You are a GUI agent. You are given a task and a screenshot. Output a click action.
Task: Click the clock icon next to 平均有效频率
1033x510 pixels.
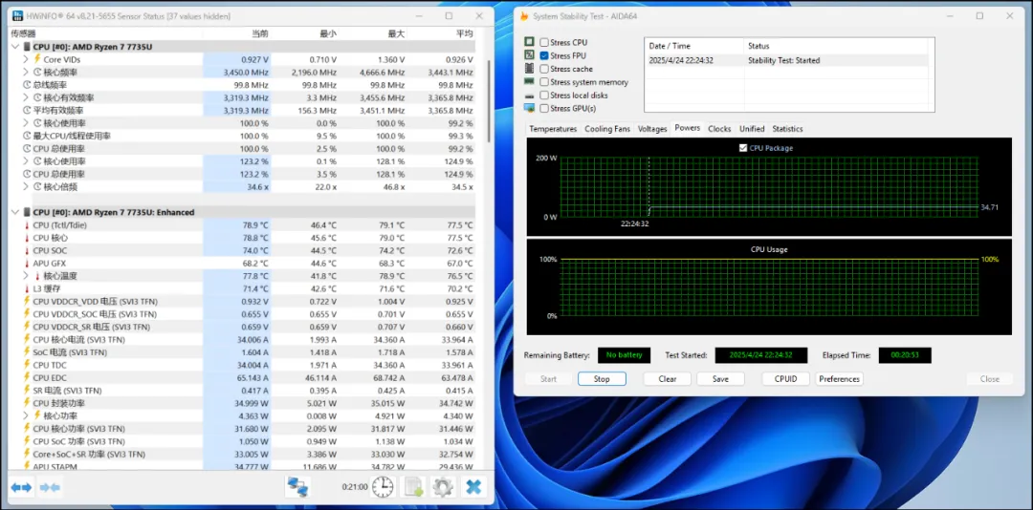pos(27,111)
